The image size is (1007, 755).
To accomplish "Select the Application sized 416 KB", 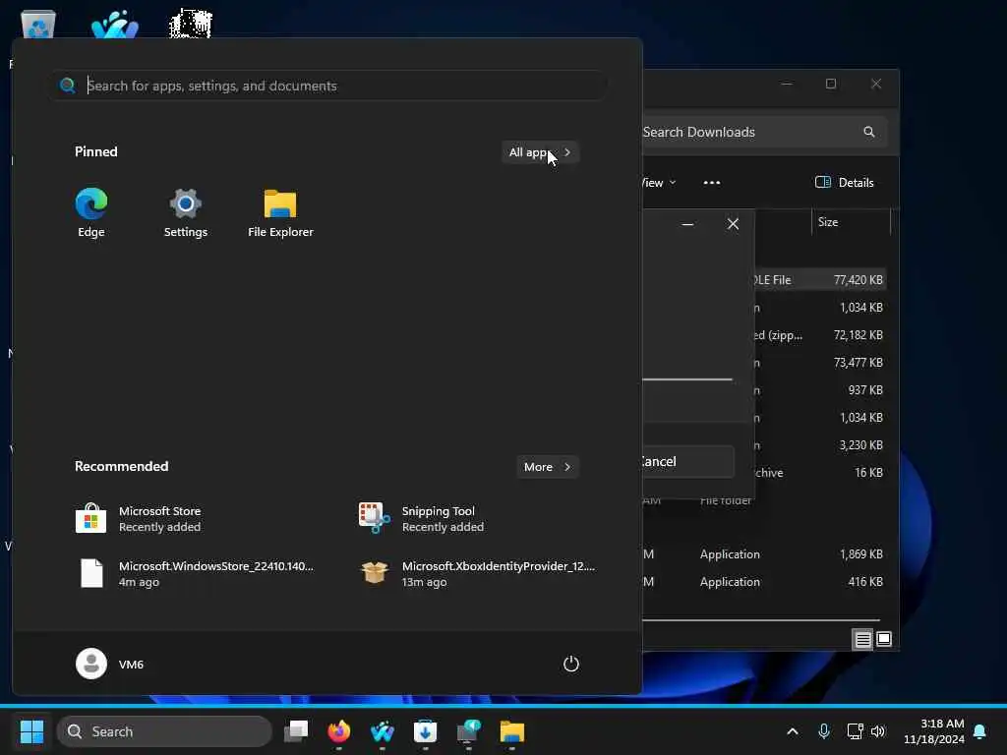I will (x=764, y=582).
